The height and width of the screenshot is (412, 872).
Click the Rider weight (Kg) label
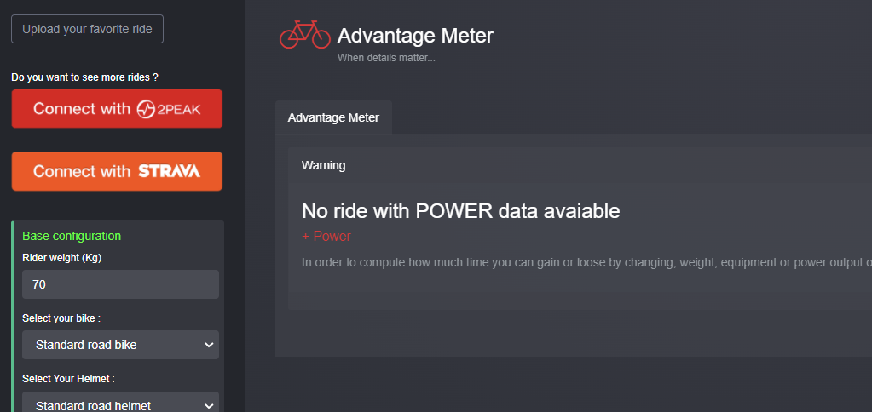pos(61,258)
